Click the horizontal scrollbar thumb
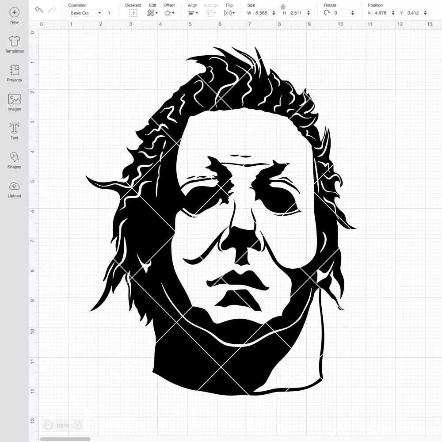Viewport: 442px width, 442px height. [x=65, y=439]
